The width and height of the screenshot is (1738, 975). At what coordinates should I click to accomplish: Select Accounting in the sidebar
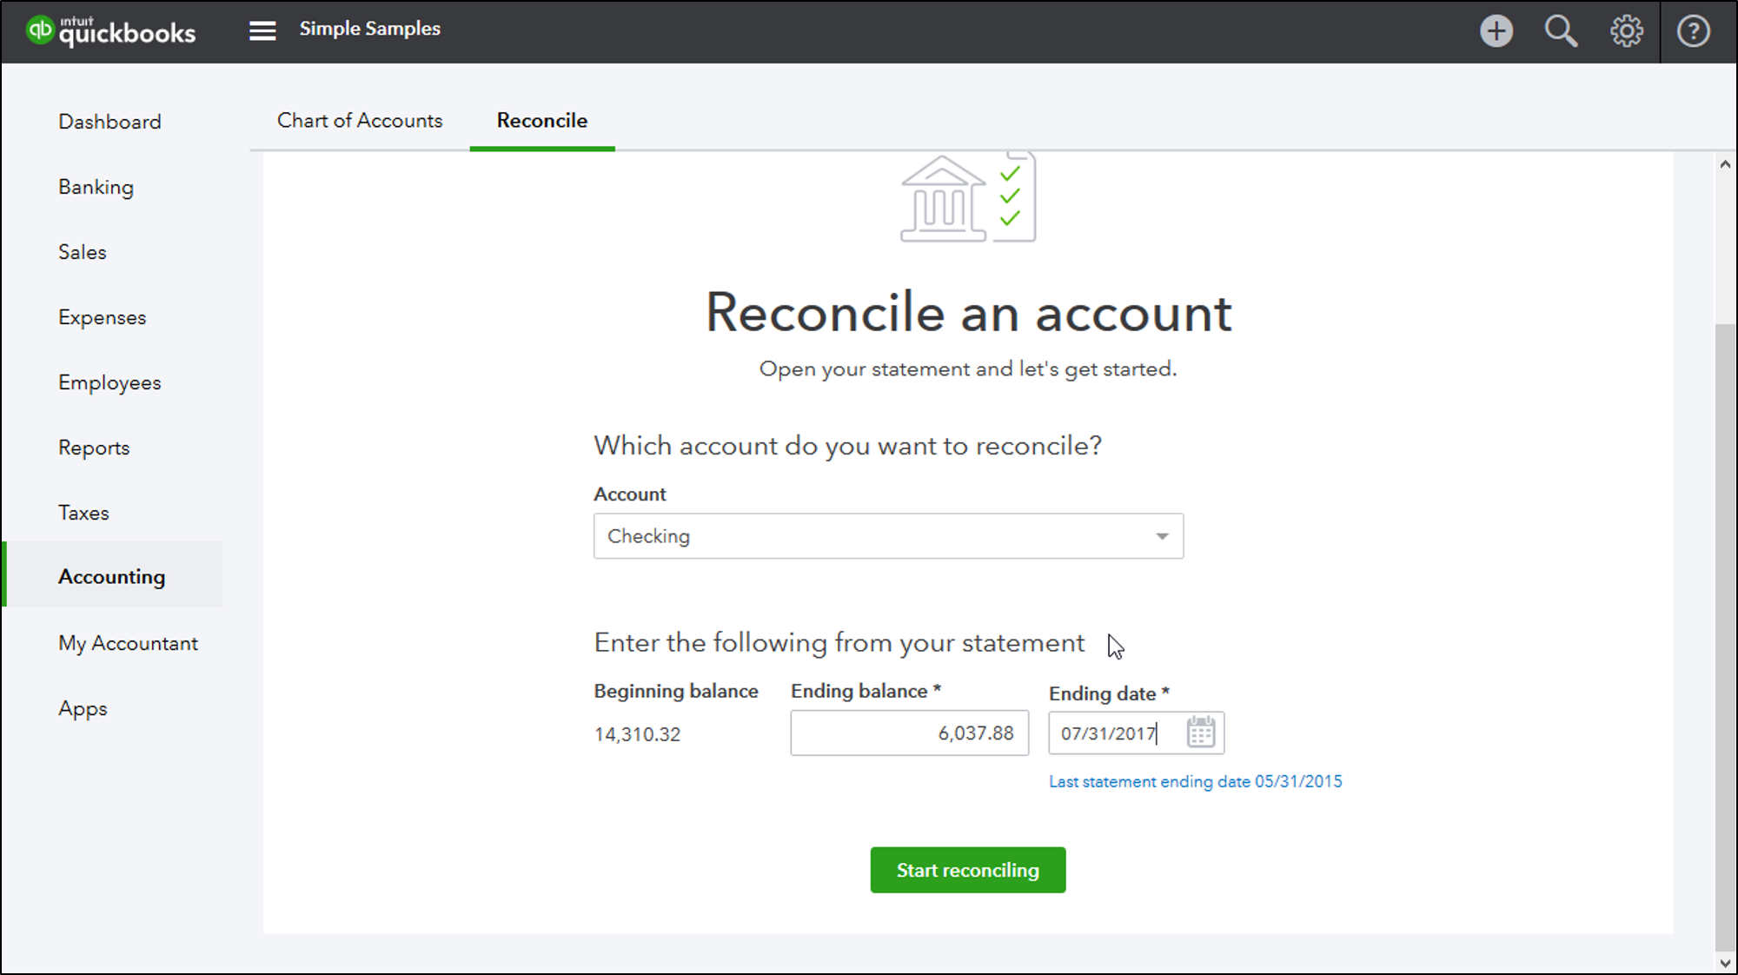pos(111,575)
